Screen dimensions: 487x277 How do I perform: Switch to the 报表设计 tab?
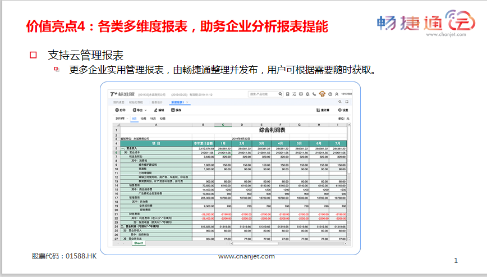point(157,102)
